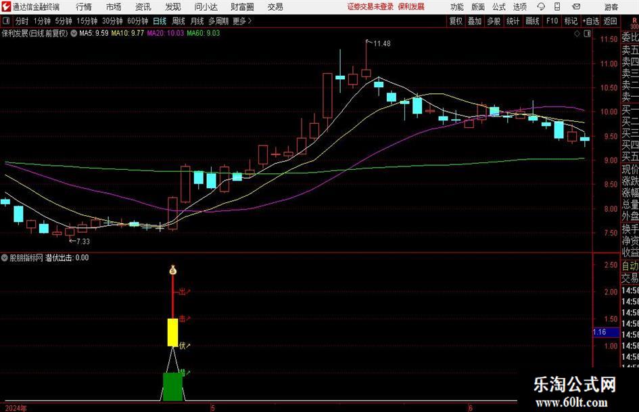Select the 周线 weekly period tab
The image size is (639, 412).
coord(178,21)
